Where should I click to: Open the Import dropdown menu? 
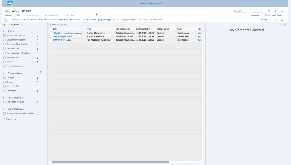point(255,15)
